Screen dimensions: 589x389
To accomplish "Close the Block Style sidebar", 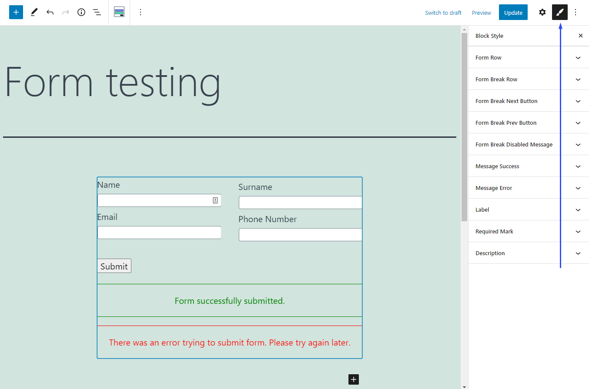I will coord(580,36).
